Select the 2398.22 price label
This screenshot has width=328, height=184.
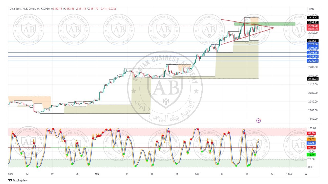tap(313, 22)
